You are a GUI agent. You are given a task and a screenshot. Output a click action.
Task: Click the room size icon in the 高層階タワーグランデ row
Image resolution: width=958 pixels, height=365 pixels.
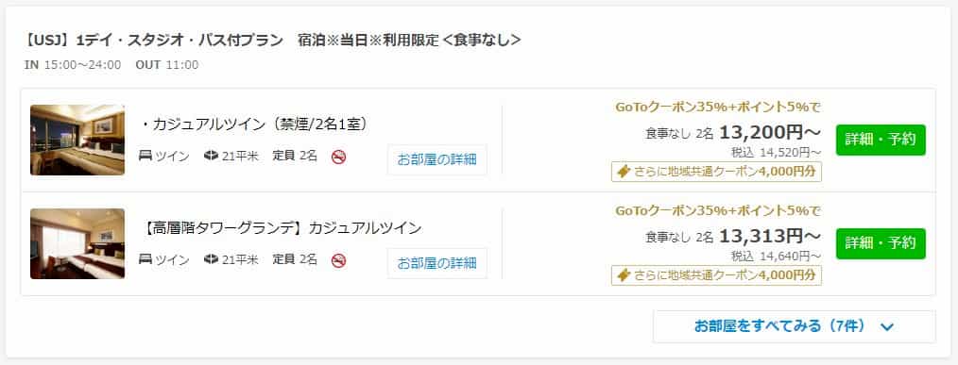212,259
